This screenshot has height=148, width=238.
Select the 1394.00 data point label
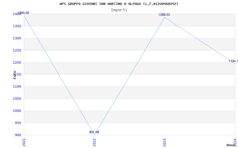(24, 13)
